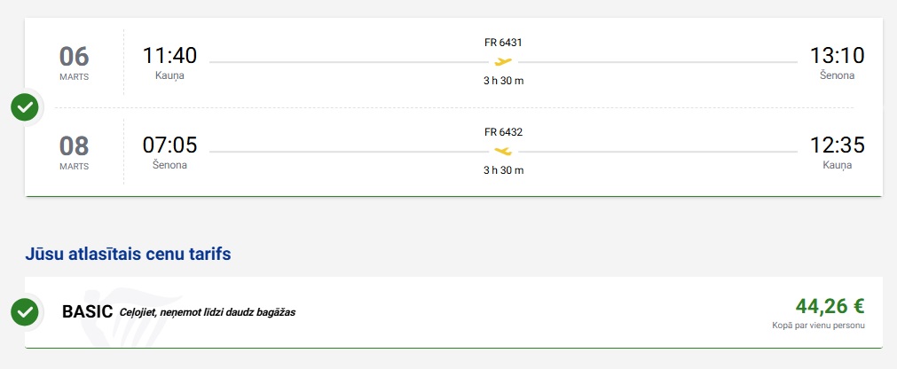Click the return flight 3 h 30 m duration
The image size is (897, 369).
(503, 170)
